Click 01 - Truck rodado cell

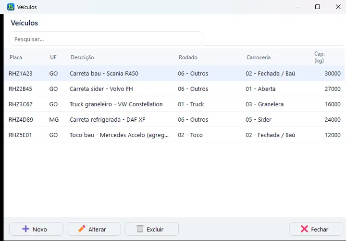pyautogui.click(x=191, y=104)
